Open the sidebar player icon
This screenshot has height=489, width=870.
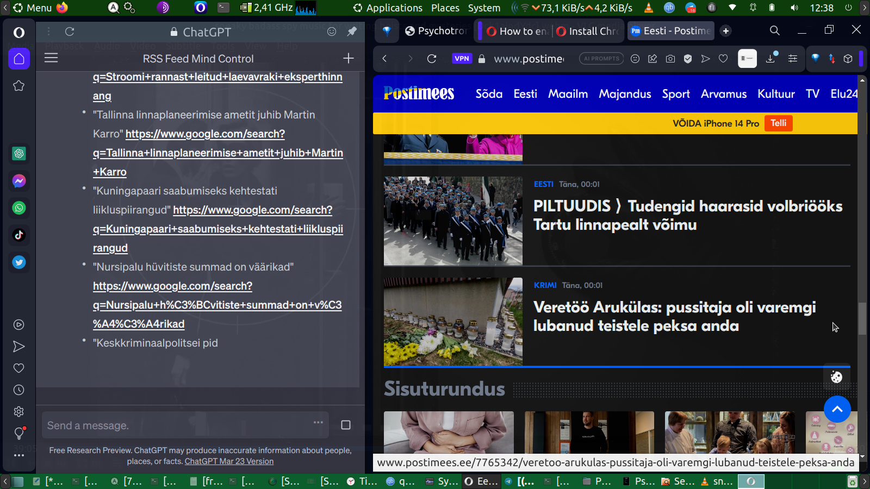click(x=19, y=325)
